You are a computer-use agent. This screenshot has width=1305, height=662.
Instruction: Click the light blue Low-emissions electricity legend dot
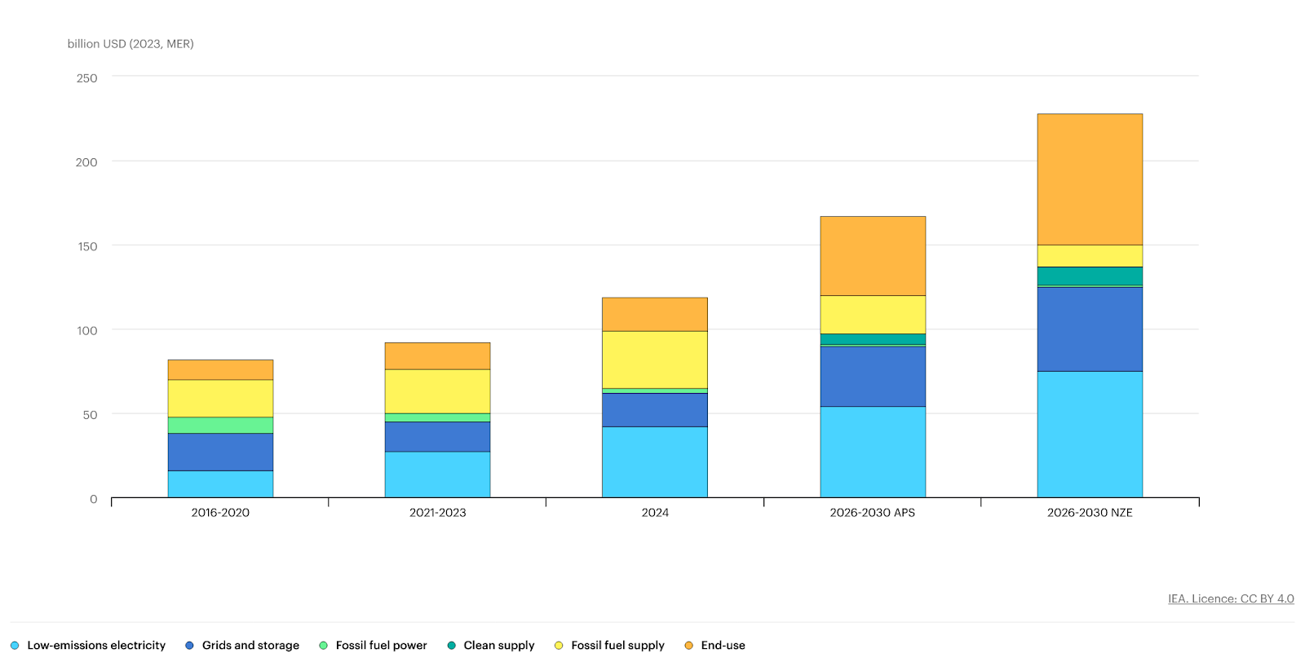(x=15, y=646)
